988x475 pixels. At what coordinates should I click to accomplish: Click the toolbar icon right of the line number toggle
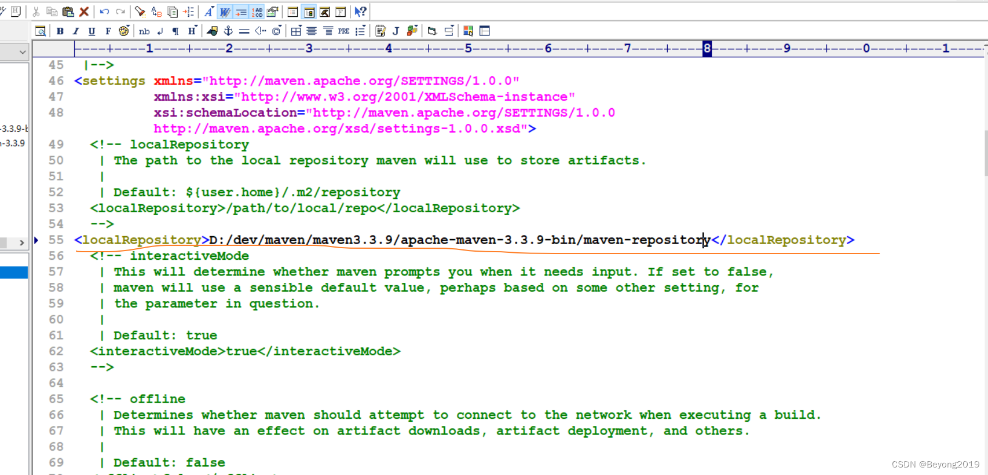273,12
